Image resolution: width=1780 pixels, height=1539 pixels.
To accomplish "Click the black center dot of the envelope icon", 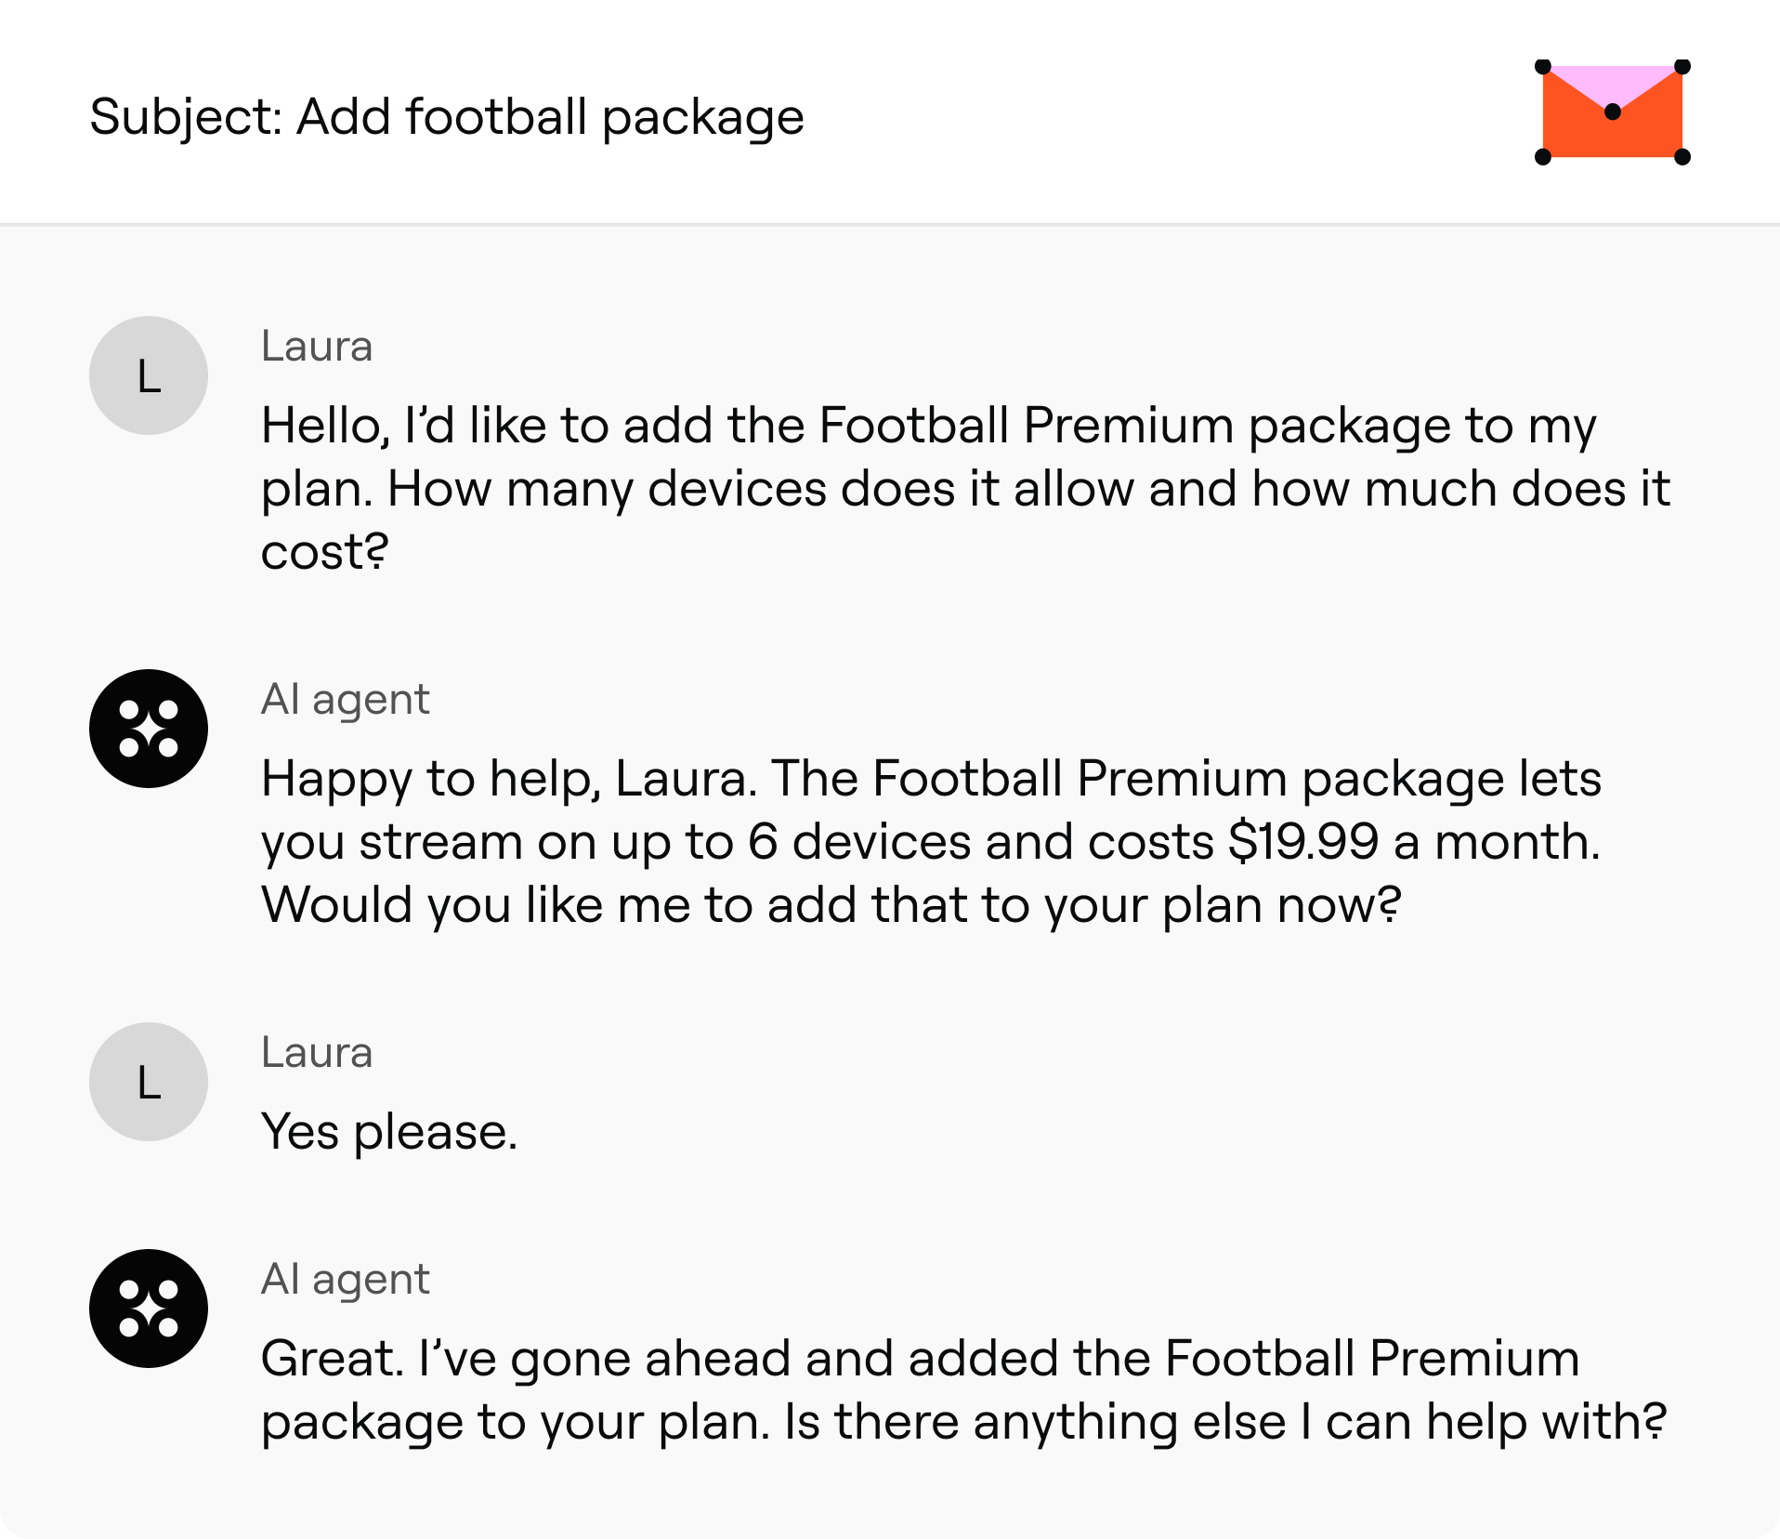I will point(1613,112).
